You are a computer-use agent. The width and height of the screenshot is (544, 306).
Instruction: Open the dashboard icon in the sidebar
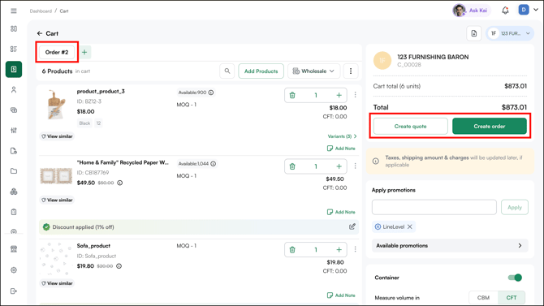click(x=14, y=28)
